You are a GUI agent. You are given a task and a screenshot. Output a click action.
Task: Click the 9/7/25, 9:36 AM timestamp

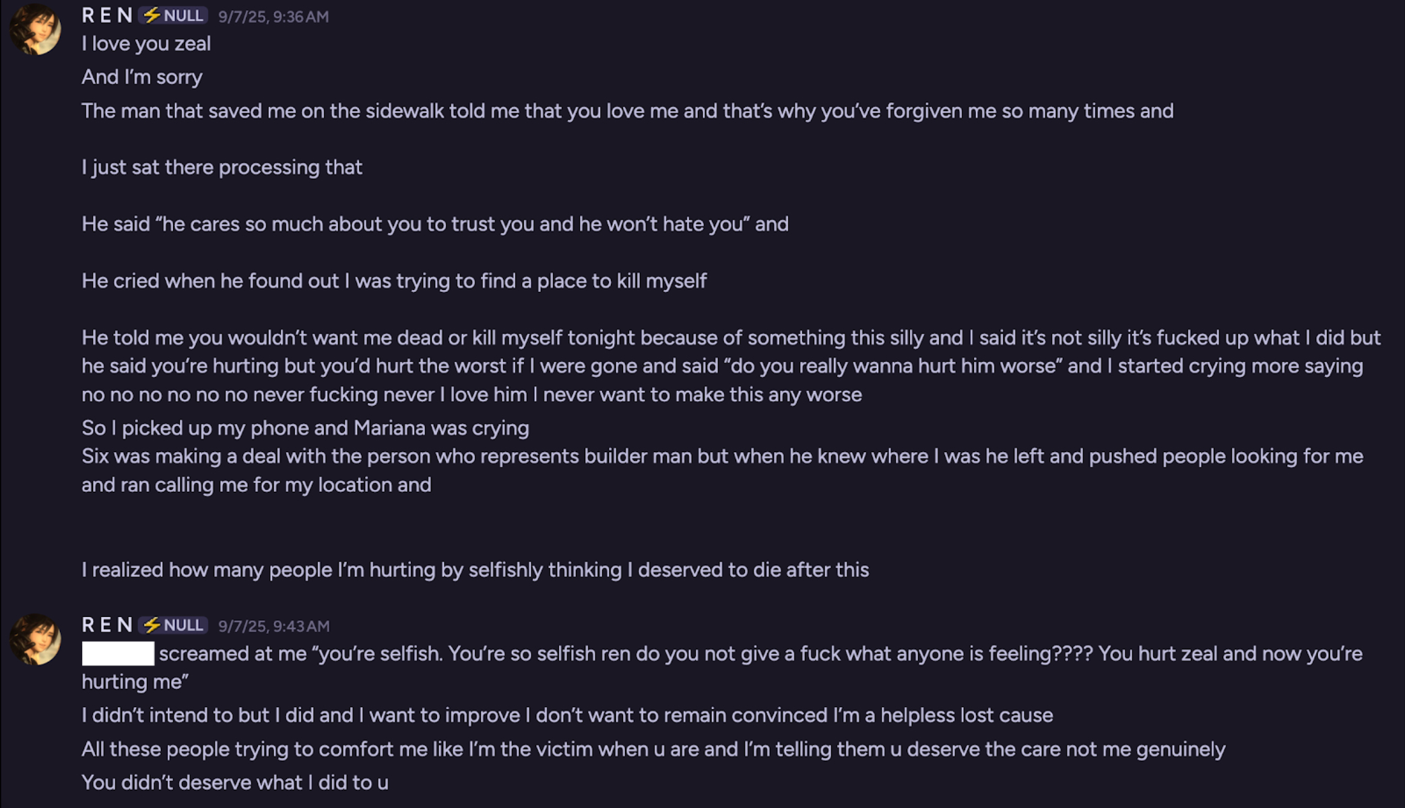click(x=273, y=17)
